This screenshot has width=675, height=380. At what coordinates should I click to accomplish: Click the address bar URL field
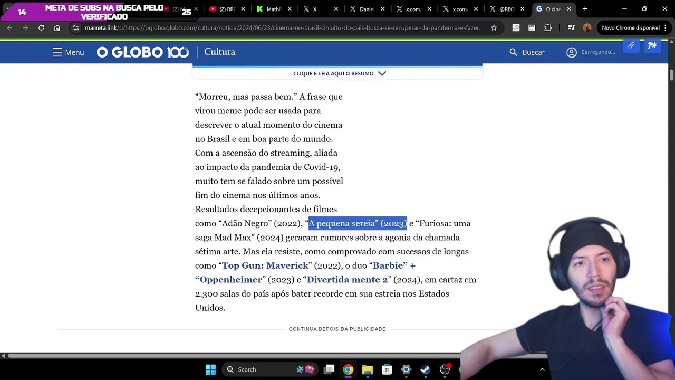click(284, 28)
